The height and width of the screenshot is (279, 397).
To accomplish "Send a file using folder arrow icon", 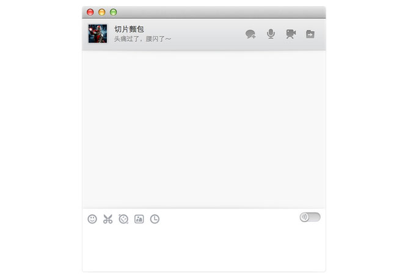I will tap(310, 34).
